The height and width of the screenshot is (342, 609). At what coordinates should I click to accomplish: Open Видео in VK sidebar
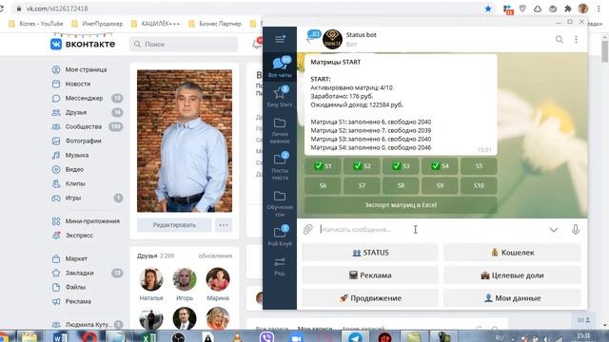pyautogui.click(x=68, y=169)
